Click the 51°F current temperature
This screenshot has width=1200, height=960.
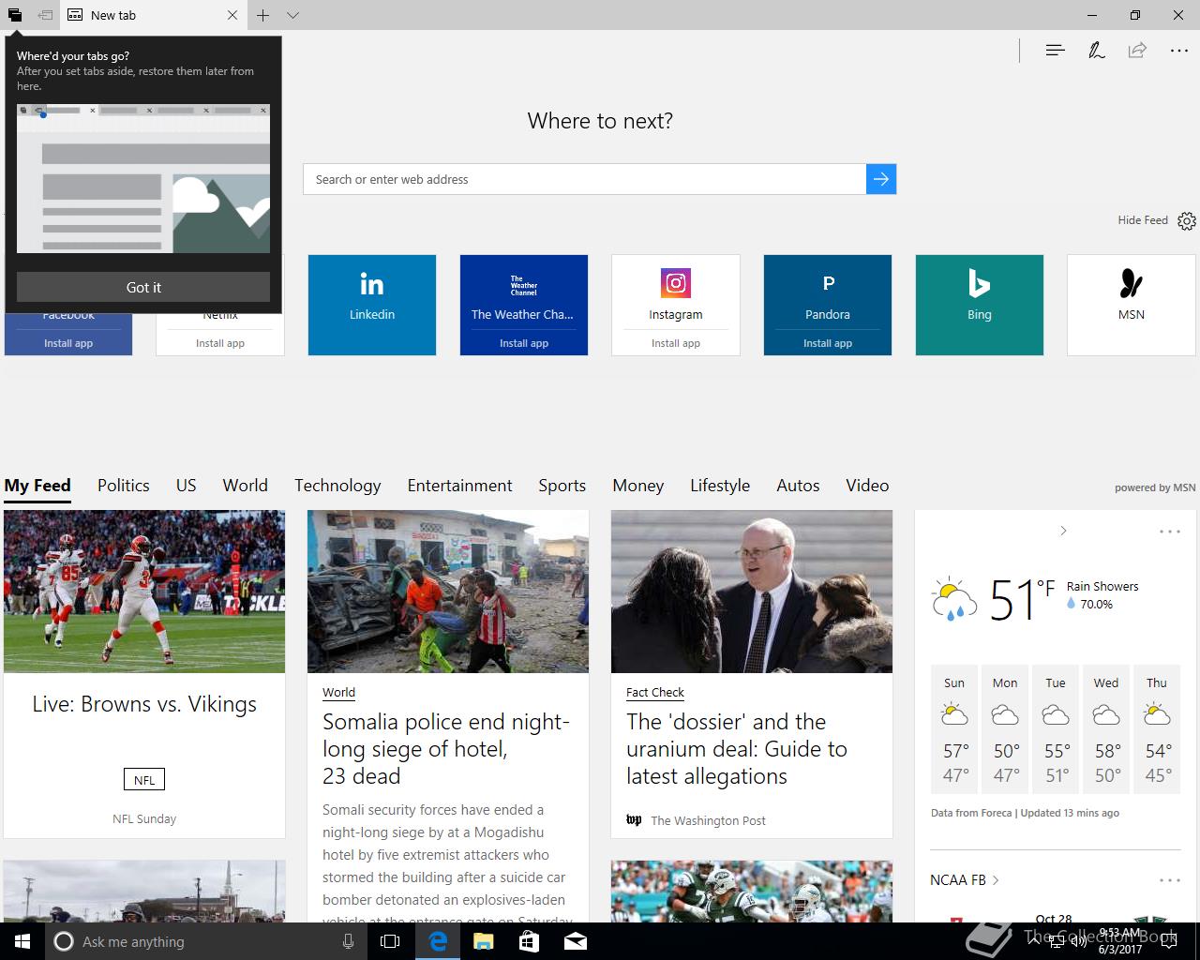[x=1022, y=599]
